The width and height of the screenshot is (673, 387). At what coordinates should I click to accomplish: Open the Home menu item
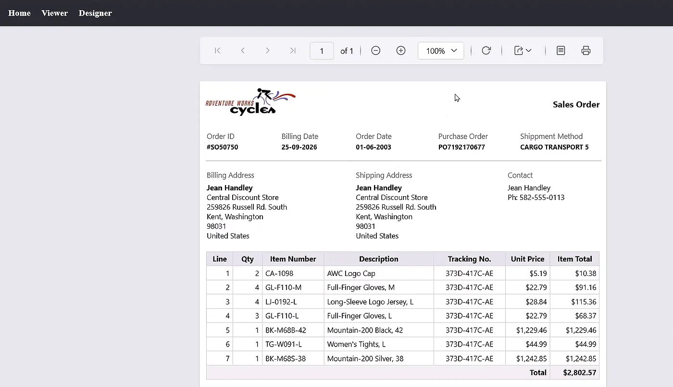coord(20,13)
